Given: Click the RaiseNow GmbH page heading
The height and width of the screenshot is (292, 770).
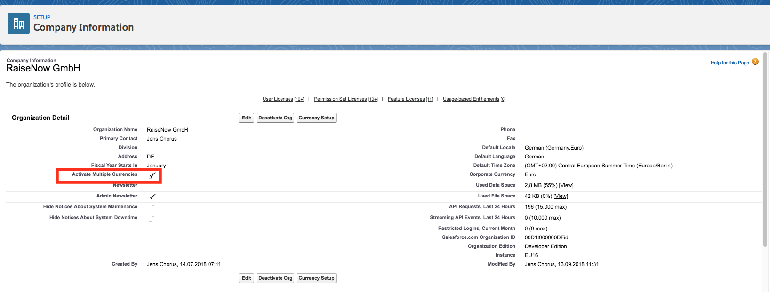Looking at the screenshot, I should [x=43, y=68].
